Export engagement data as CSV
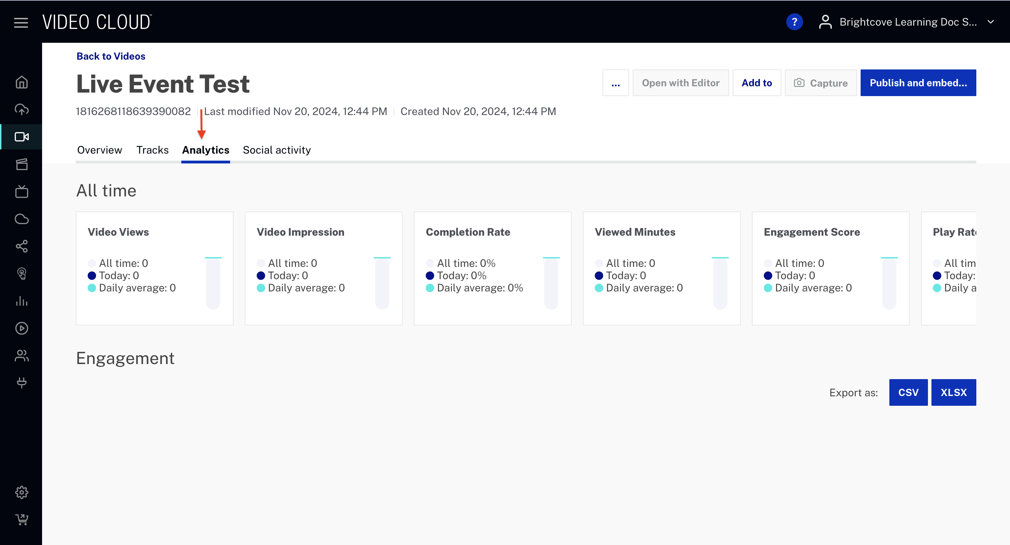Image resolution: width=1010 pixels, height=545 pixels. pyautogui.click(x=908, y=392)
